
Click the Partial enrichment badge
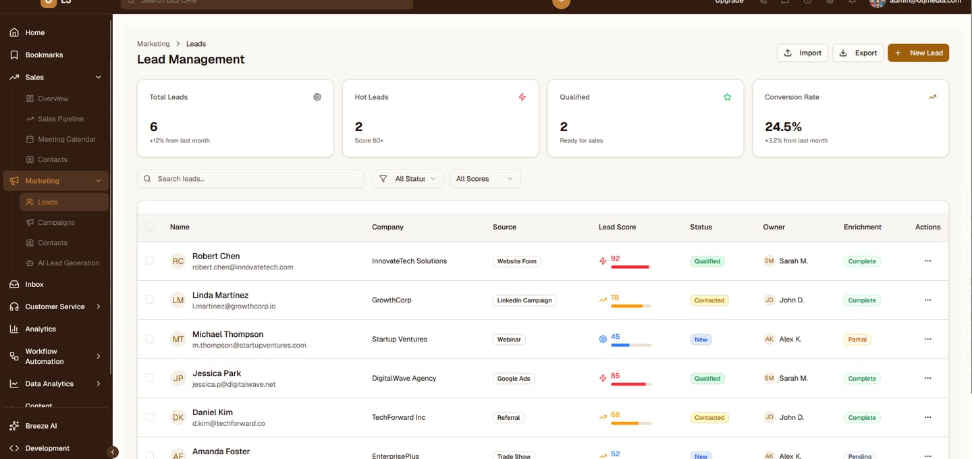857,340
